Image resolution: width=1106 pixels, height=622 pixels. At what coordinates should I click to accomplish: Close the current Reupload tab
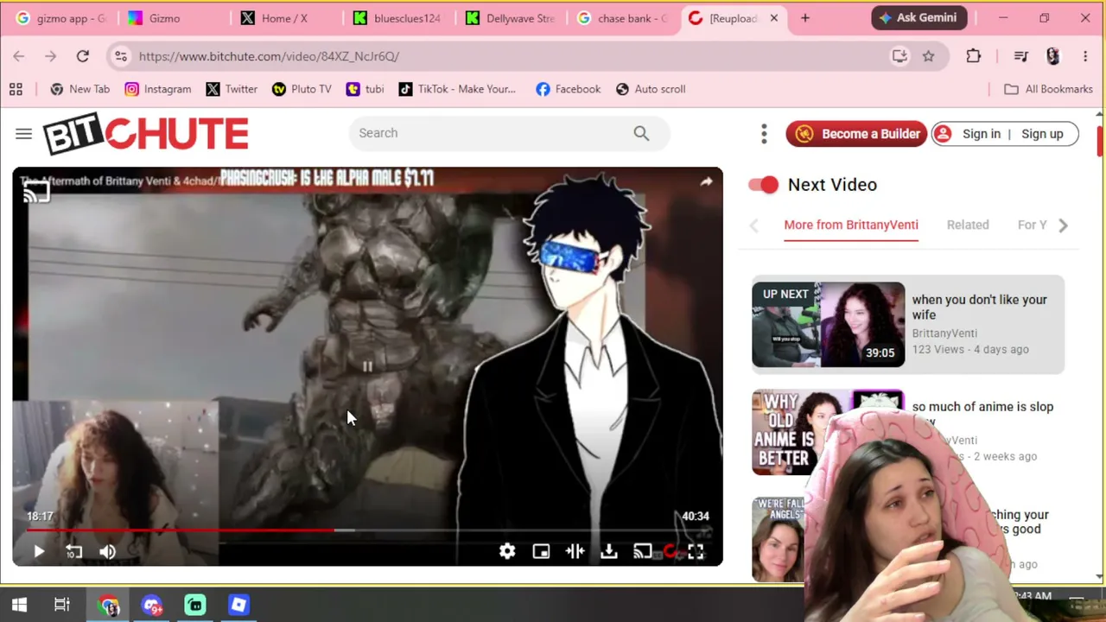774,18
